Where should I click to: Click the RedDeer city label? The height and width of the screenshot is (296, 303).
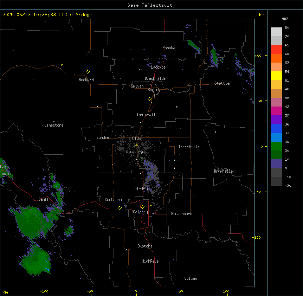pos(155,90)
